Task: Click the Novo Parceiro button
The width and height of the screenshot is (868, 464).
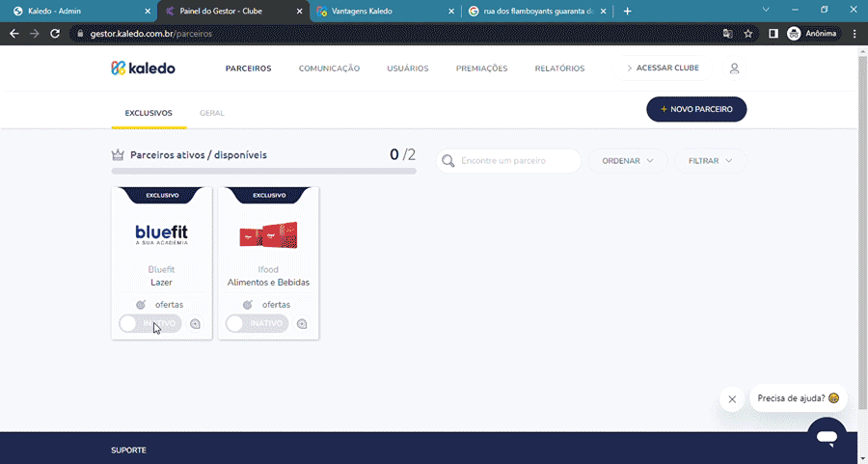Action: click(696, 109)
